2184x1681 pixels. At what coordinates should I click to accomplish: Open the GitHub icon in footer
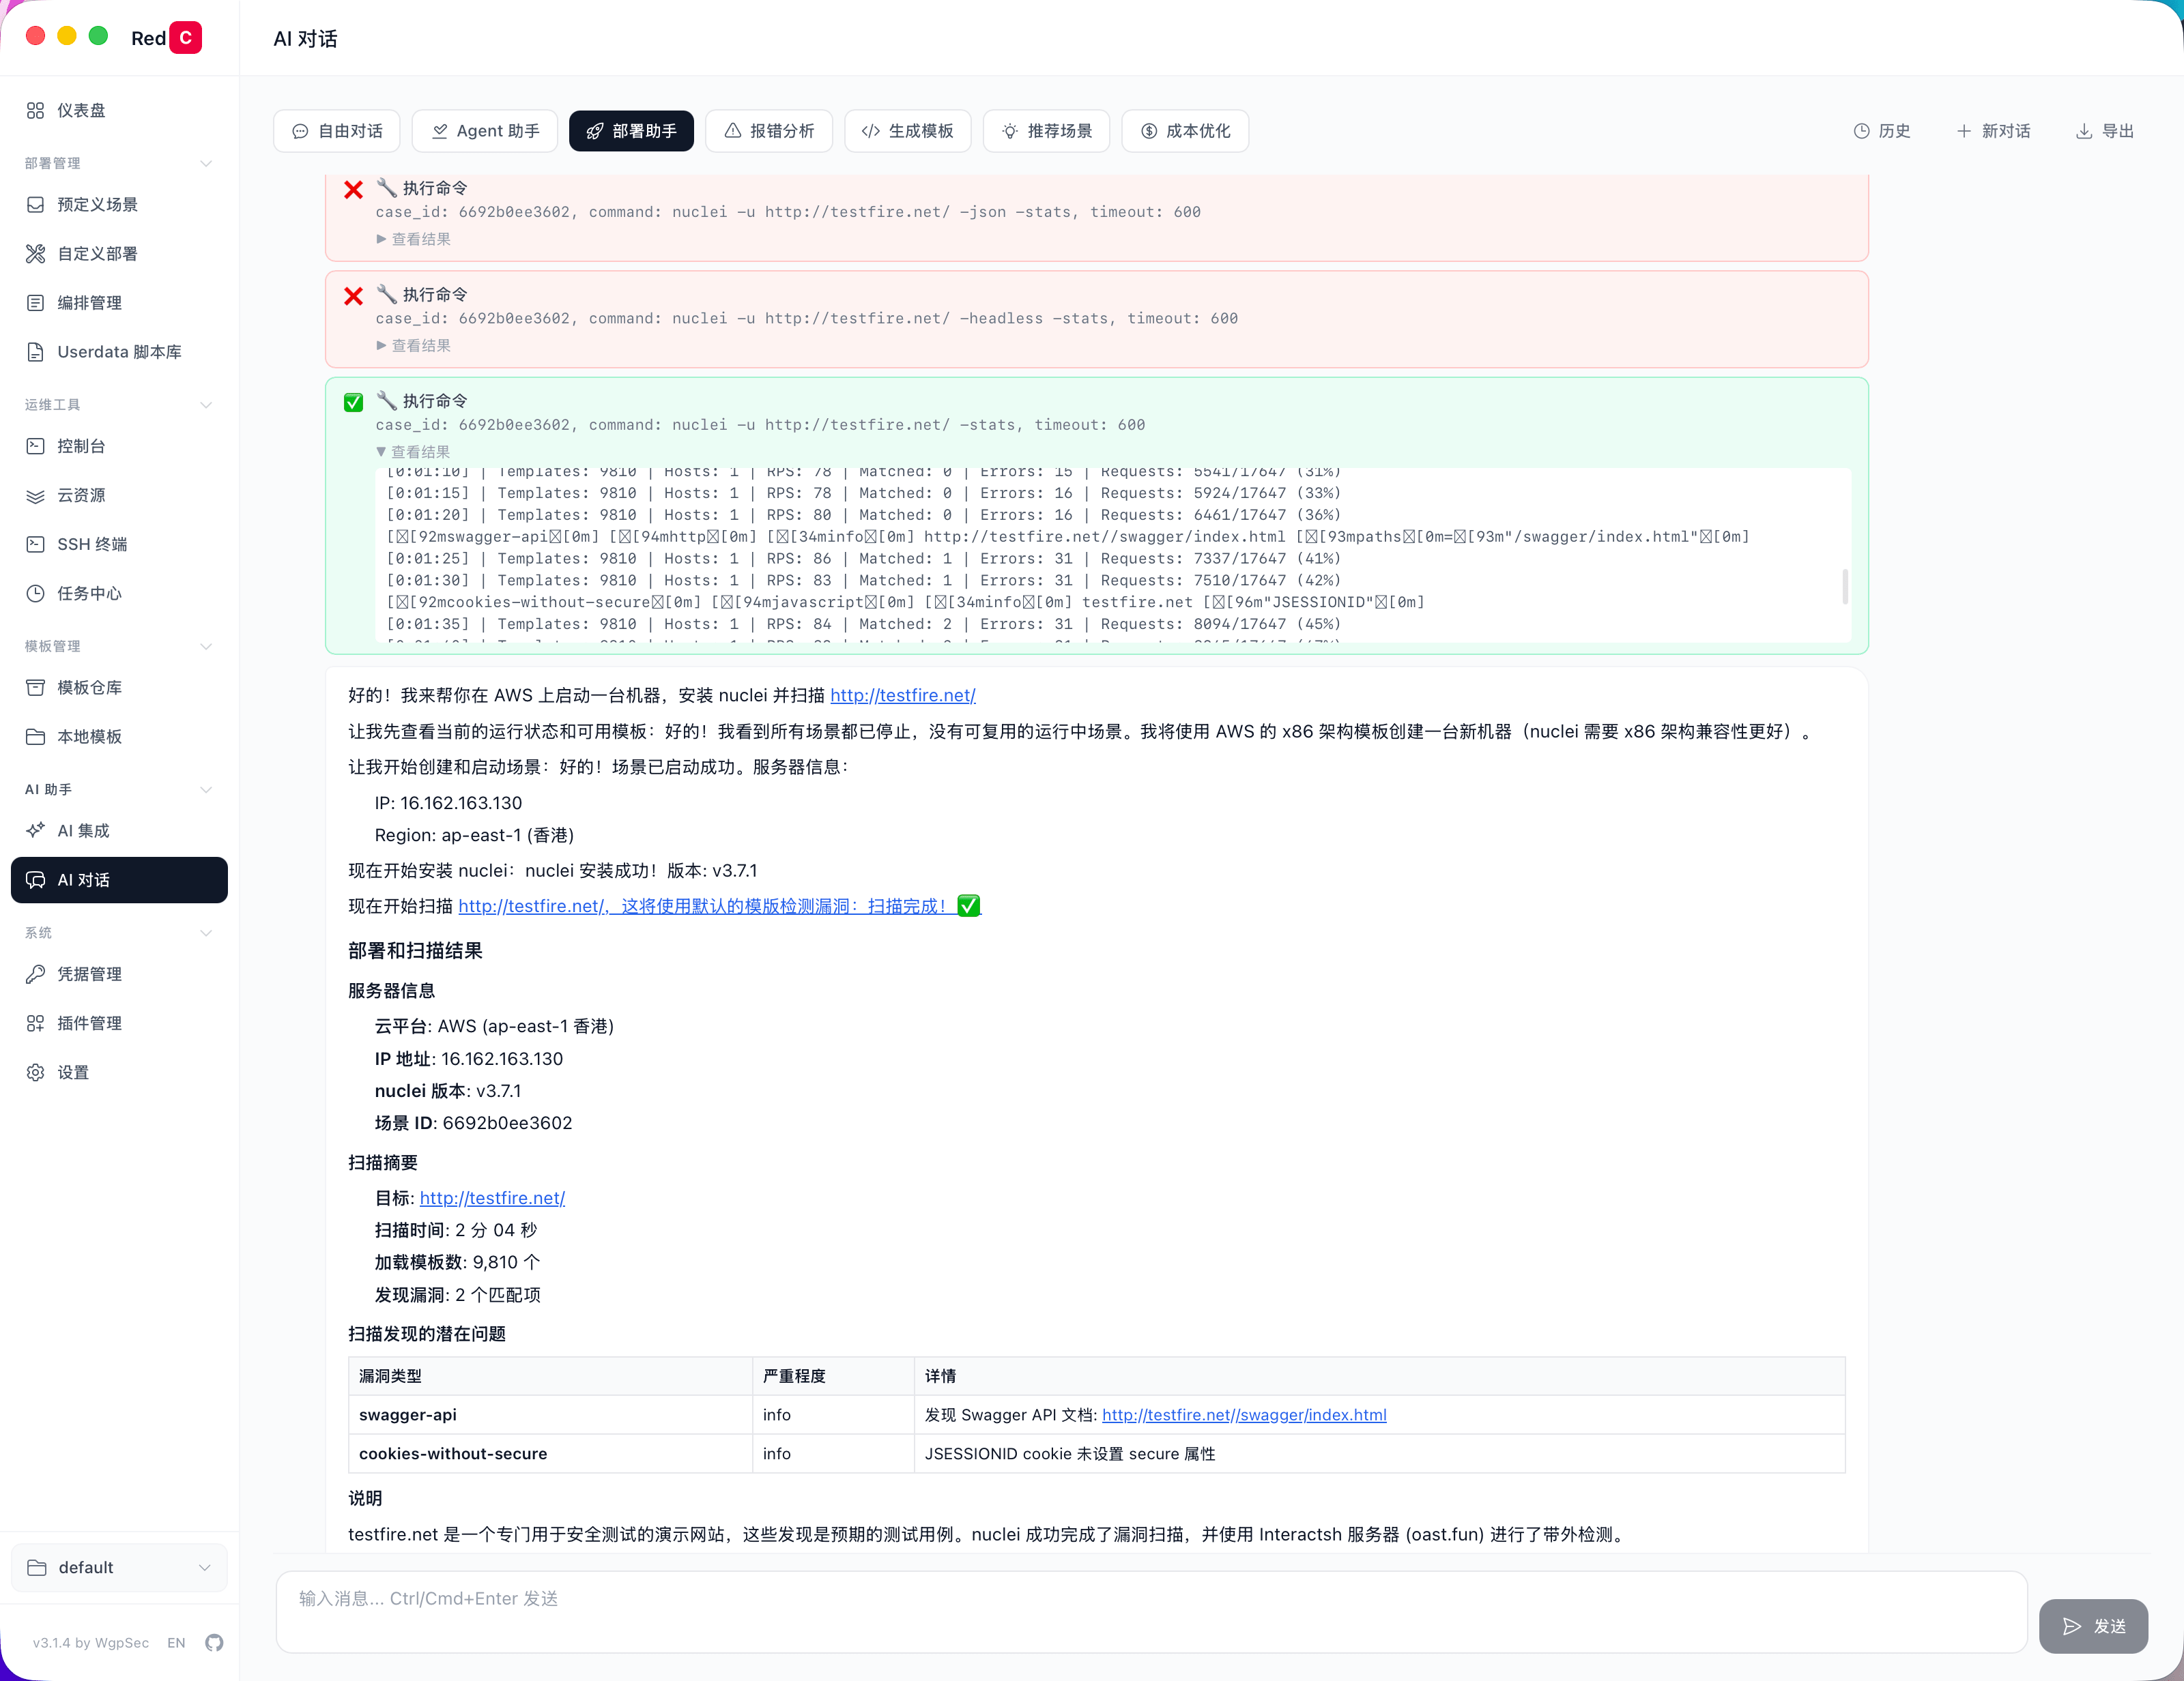pos(214,1642)
